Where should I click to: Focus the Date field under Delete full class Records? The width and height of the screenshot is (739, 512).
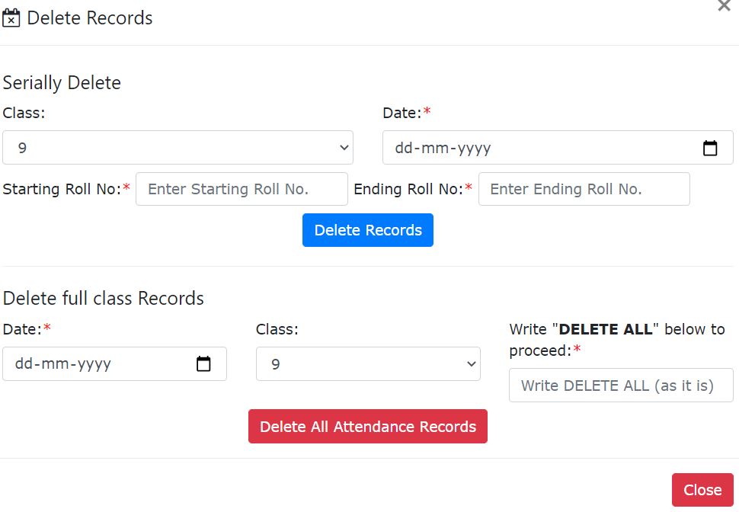(x=99, y=364)
